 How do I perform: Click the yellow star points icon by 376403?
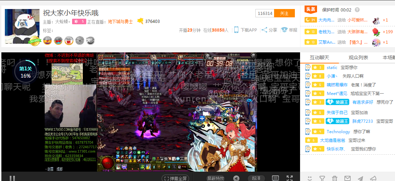(x=140, y=21)
